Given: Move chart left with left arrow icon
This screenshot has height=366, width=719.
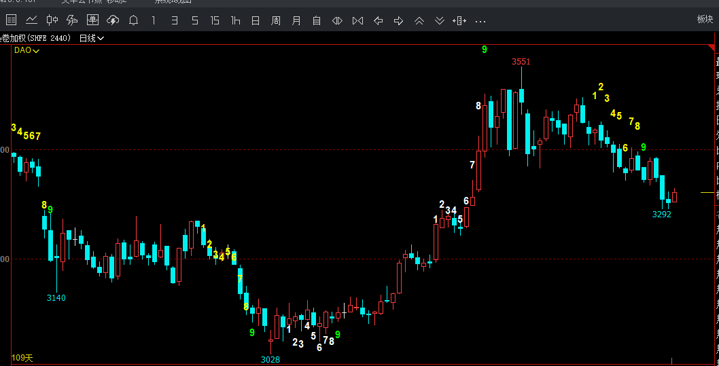Looking at the screenshot, I should point(379,20).
